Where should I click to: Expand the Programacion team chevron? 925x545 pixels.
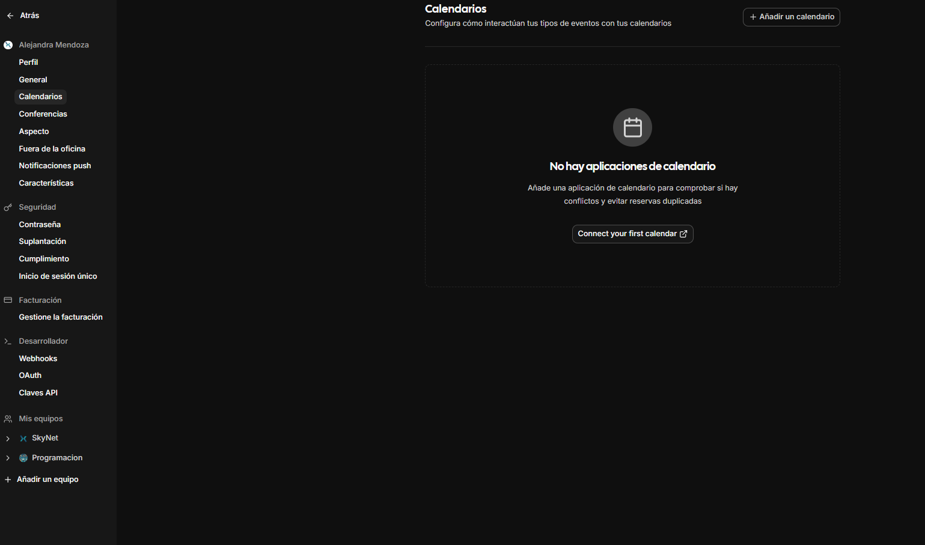click(8, 458)
